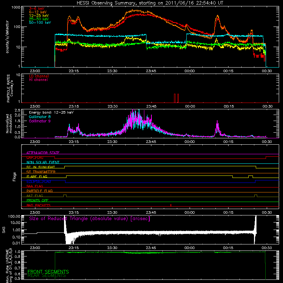Viewport: 283px width, 283px height.
Task: Select the LO channel legend label
Action: point(39,76)
